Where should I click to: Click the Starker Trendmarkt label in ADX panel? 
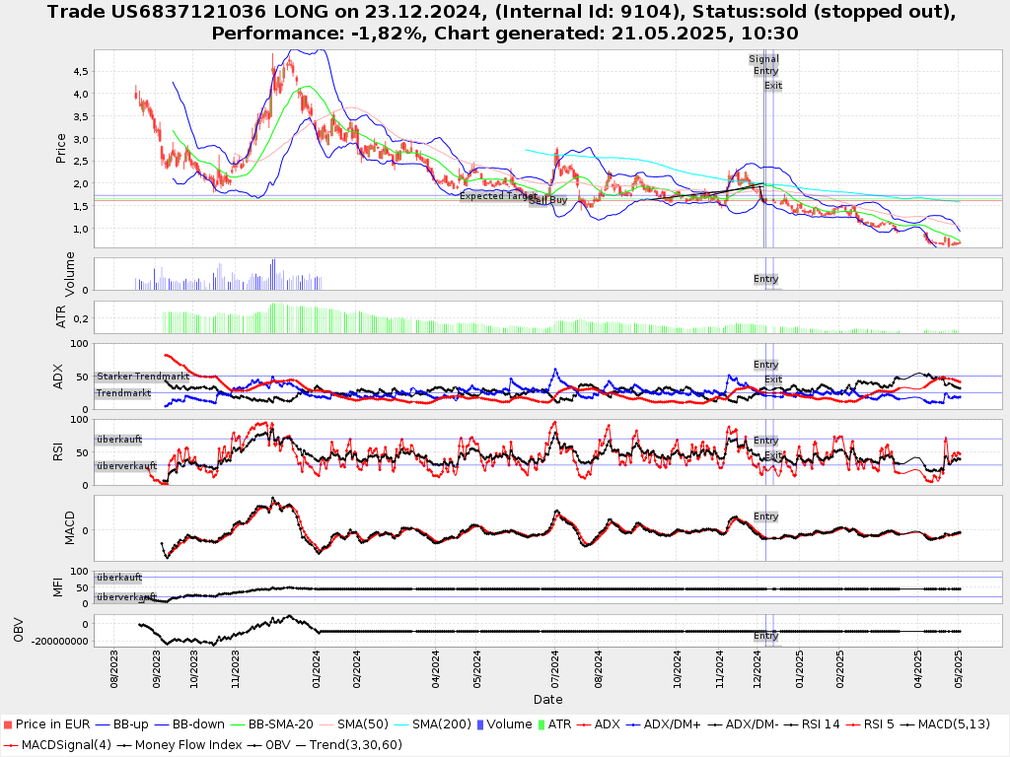143,377
